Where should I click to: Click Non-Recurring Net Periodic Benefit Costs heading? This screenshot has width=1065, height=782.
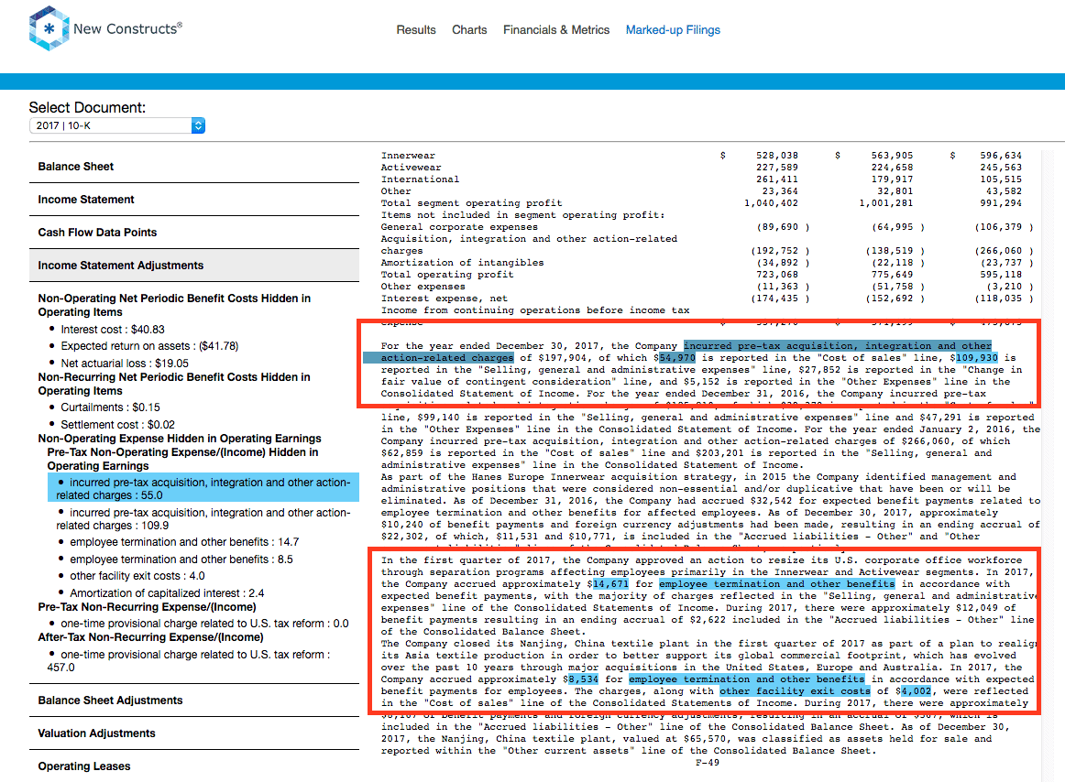pos(174,384)
